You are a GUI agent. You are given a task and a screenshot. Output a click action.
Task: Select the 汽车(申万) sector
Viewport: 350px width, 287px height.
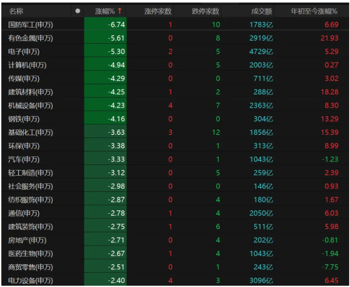pos(24,159)
